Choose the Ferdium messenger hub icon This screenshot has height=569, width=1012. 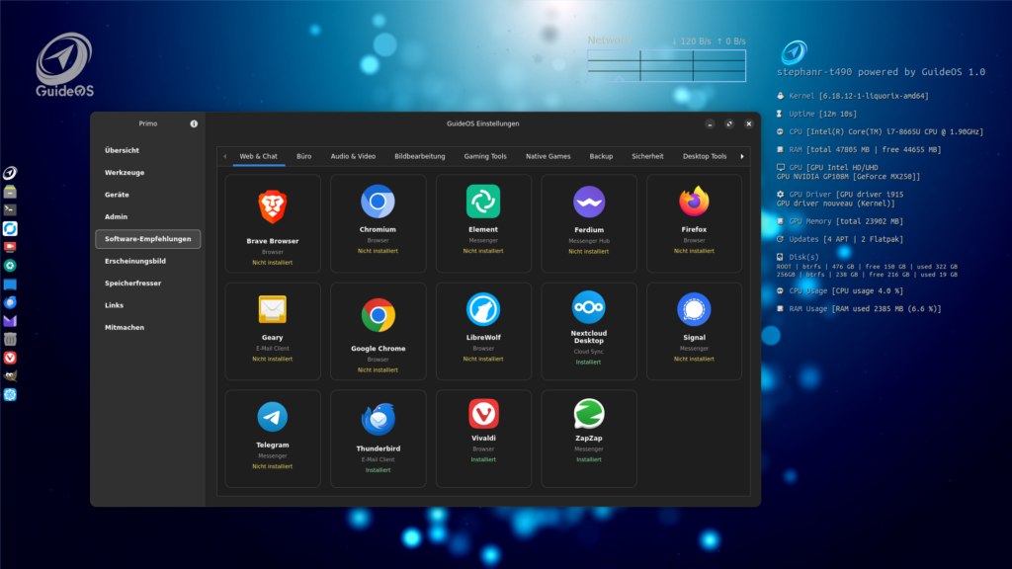pos(589,202)
